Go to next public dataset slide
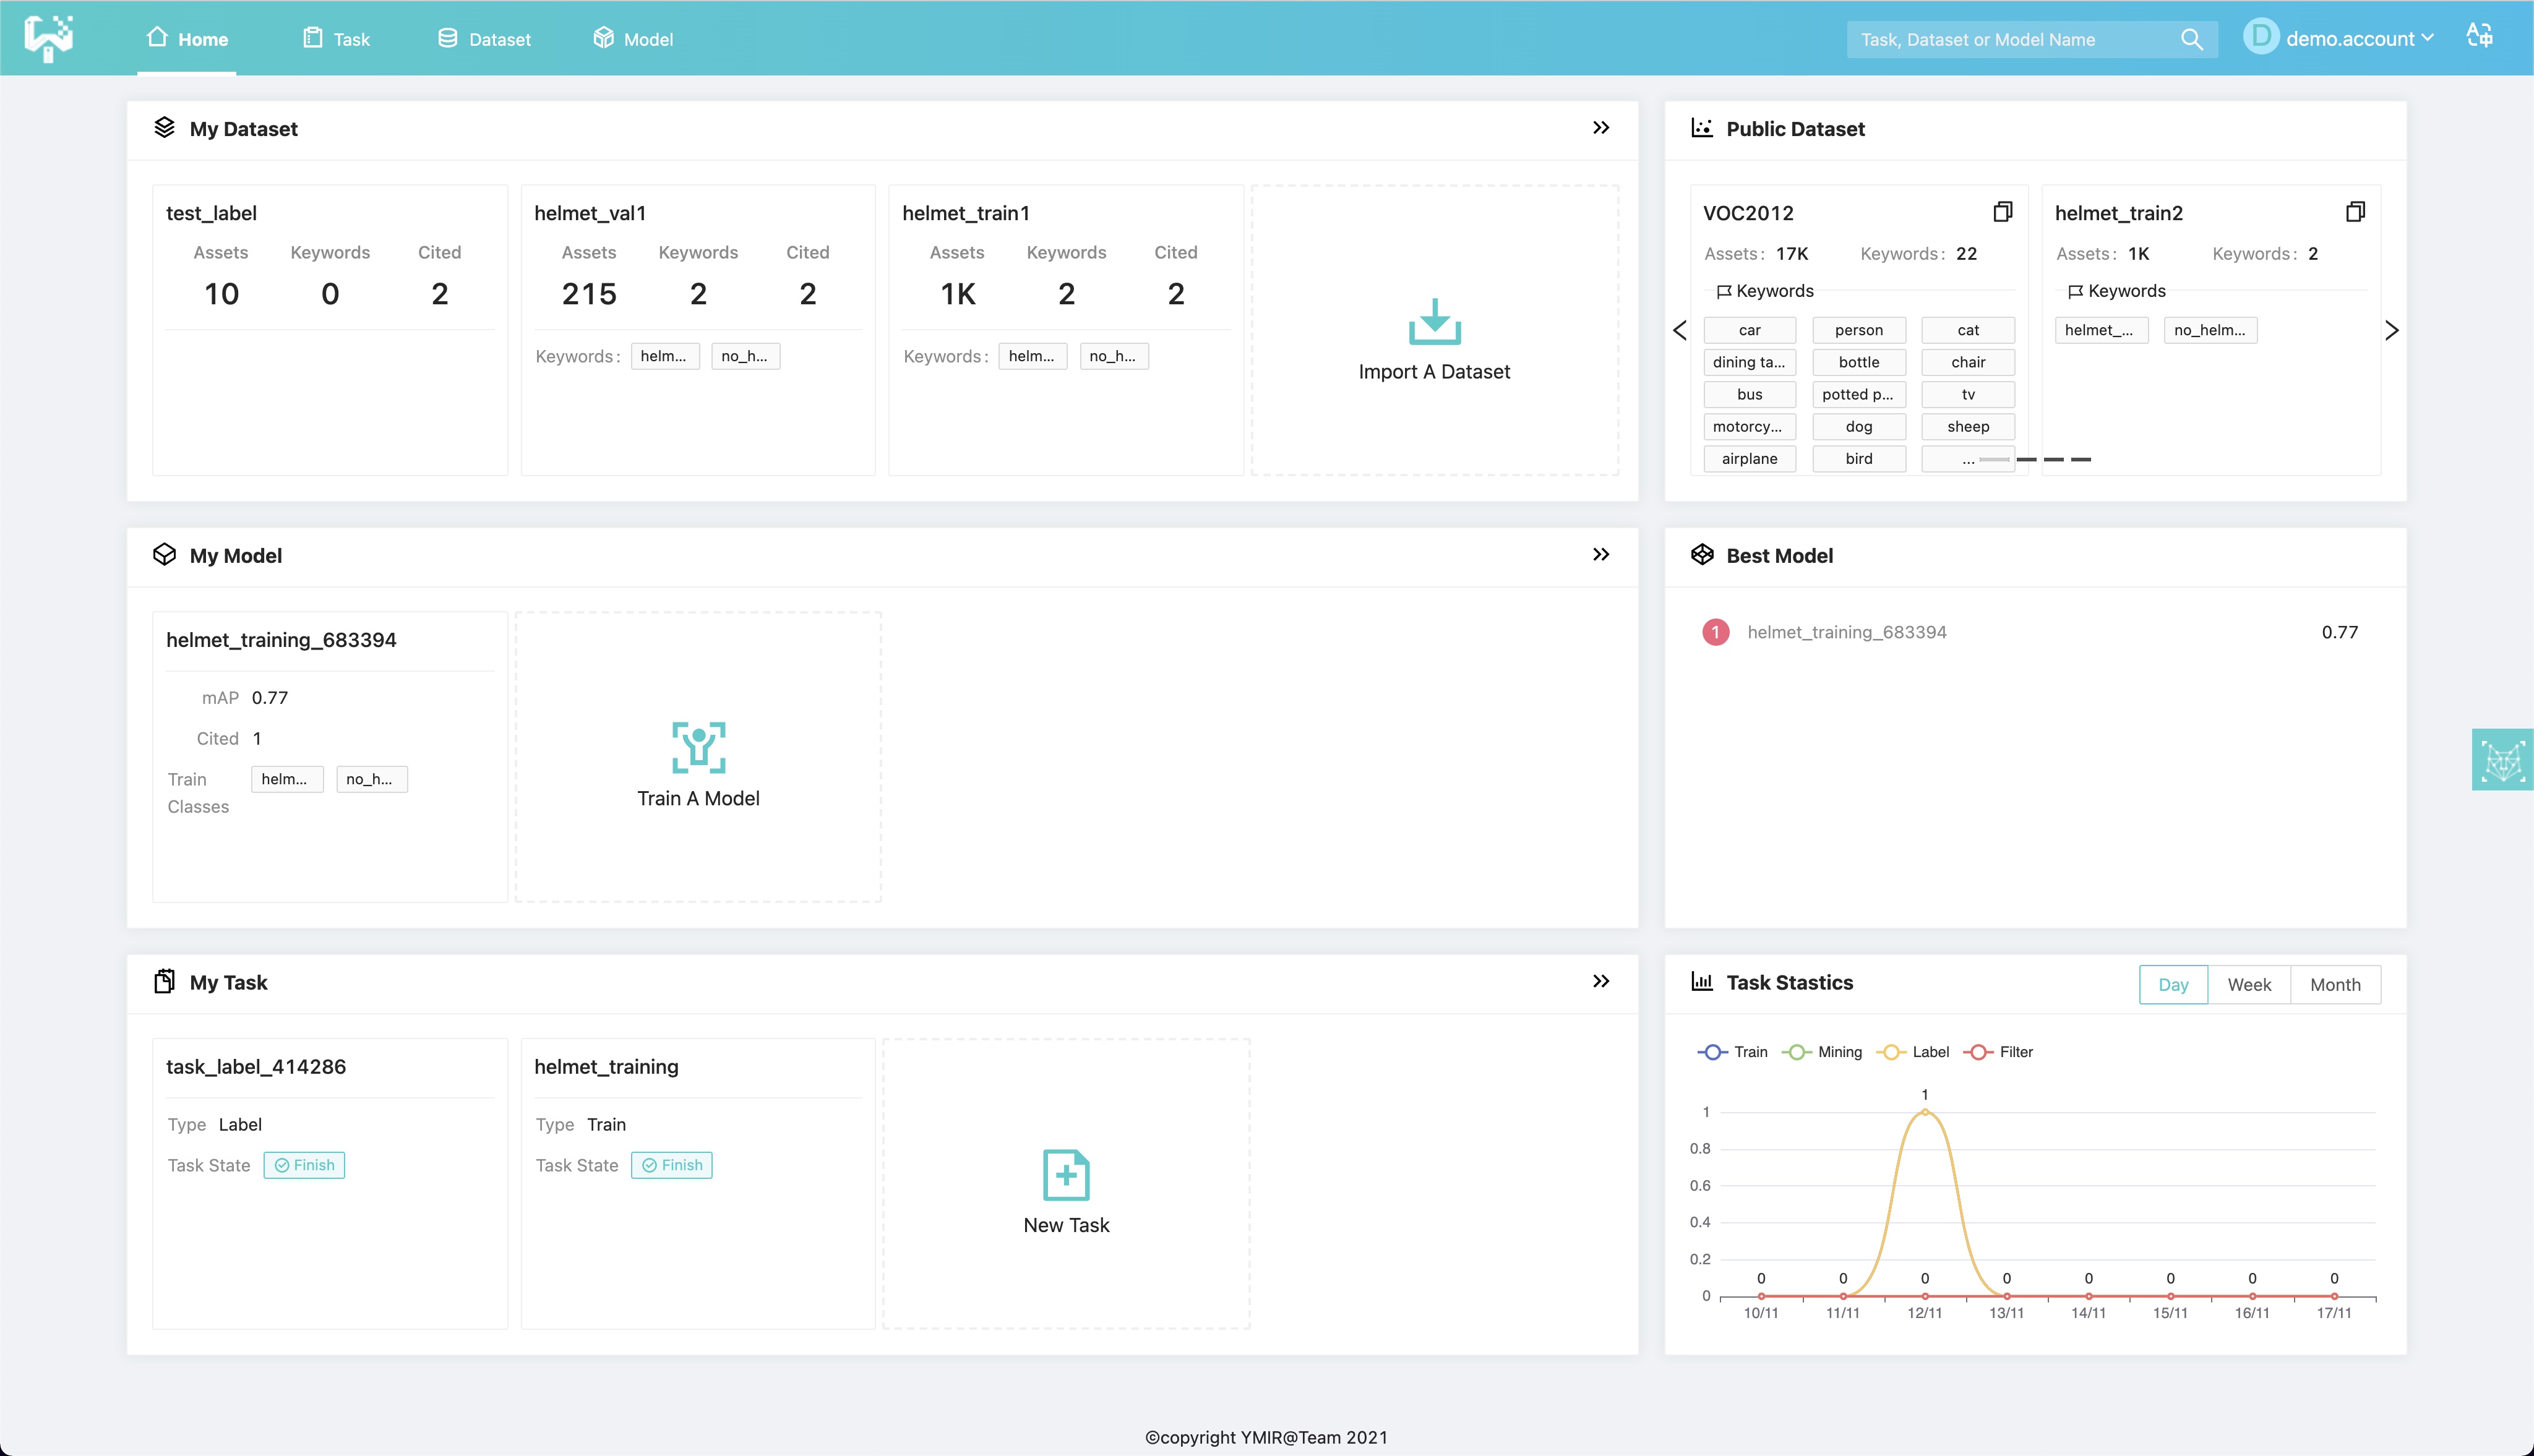The height and width of the screenshot is (1456, 2534). (2391, 331)
